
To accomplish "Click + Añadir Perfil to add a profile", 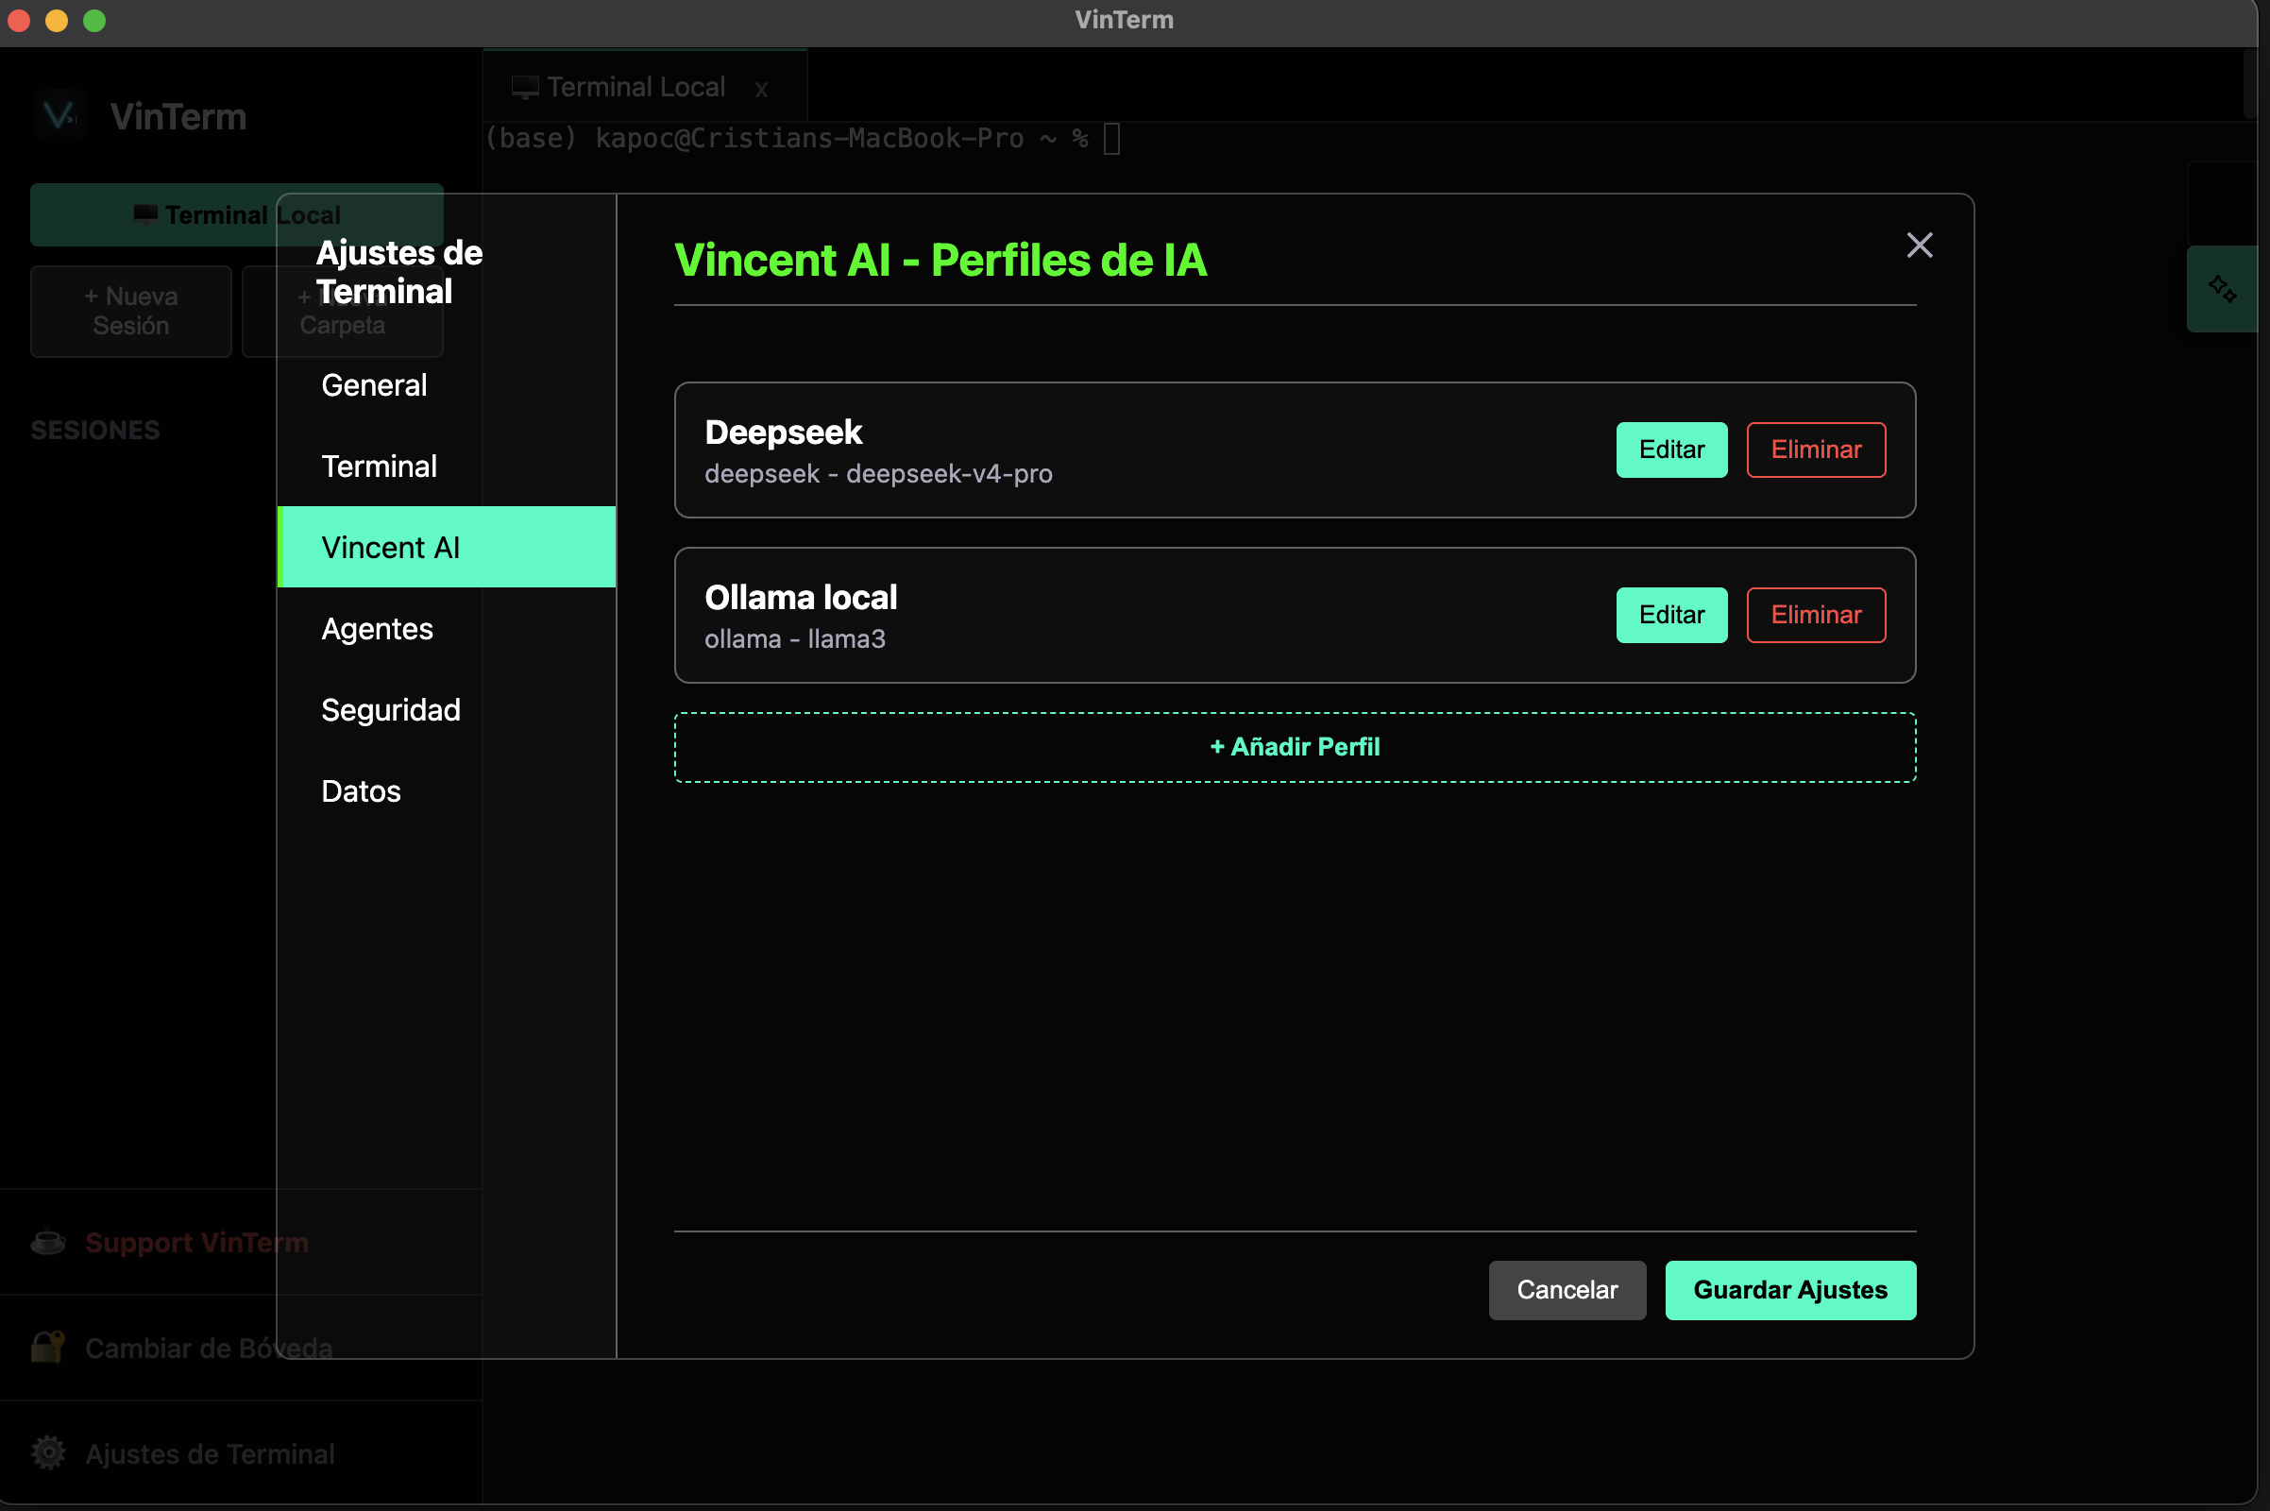I will click(1295, 748).
